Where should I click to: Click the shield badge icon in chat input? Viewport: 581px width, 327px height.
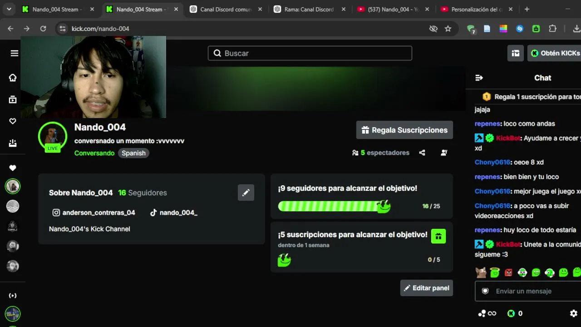click(x=485, y=291)
